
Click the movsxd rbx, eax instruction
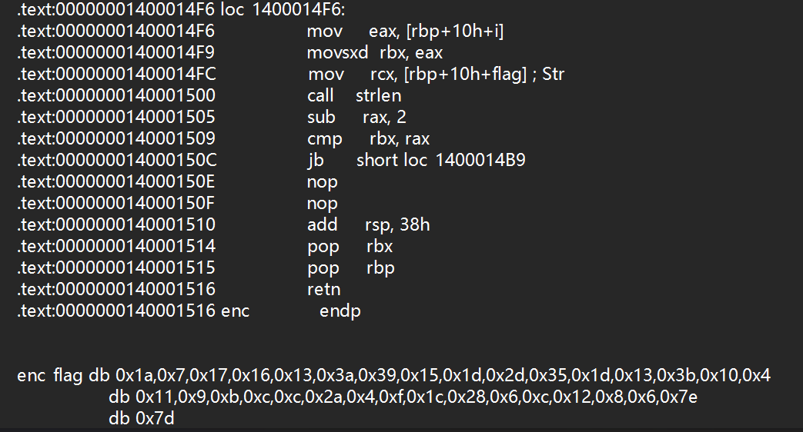pos(374,53)
